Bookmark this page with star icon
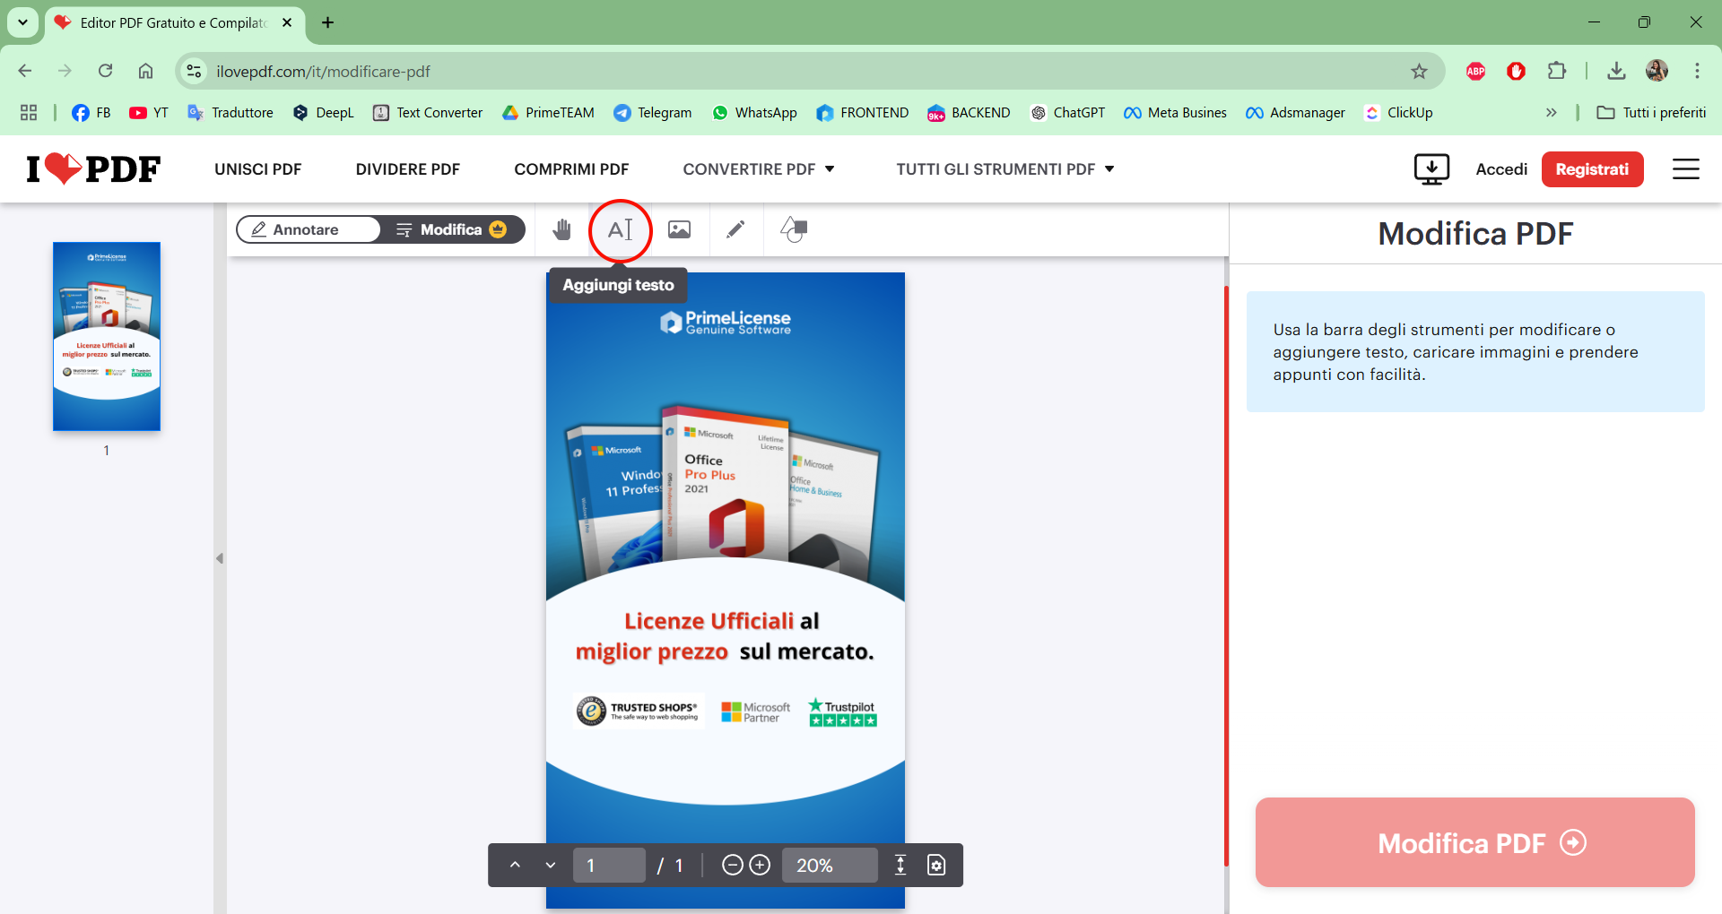The image size is (1722, 914). point(1419,72)
